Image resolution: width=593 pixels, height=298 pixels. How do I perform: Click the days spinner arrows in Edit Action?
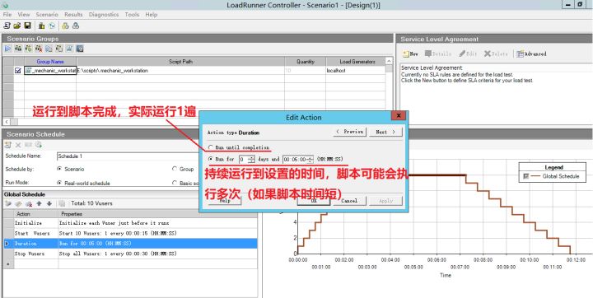[251, 159]
